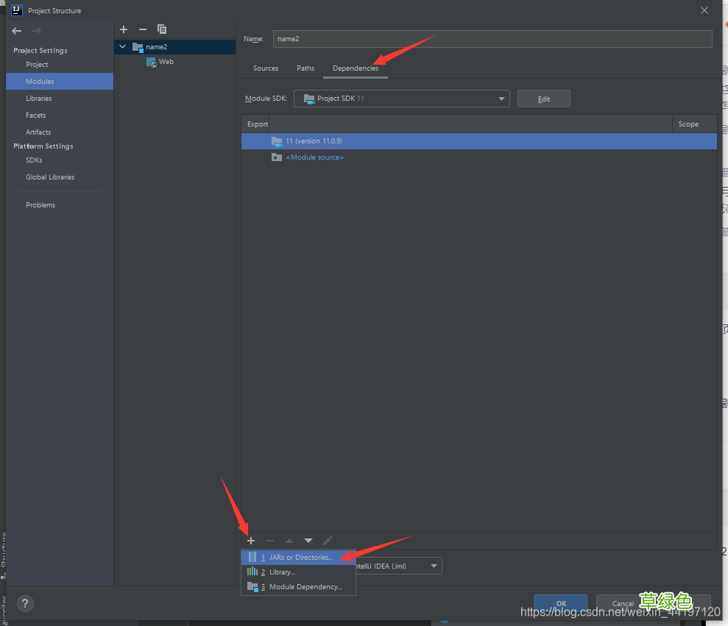Collapse the name2 module tree node
The height and width of the screenshot is (626, 728).
click(123, 47)
